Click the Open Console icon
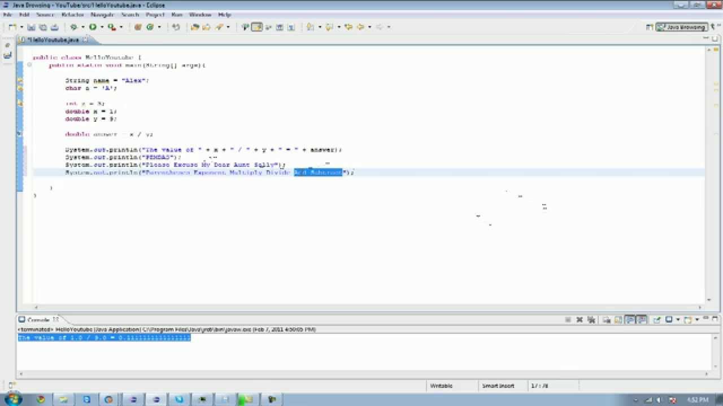 687,320
